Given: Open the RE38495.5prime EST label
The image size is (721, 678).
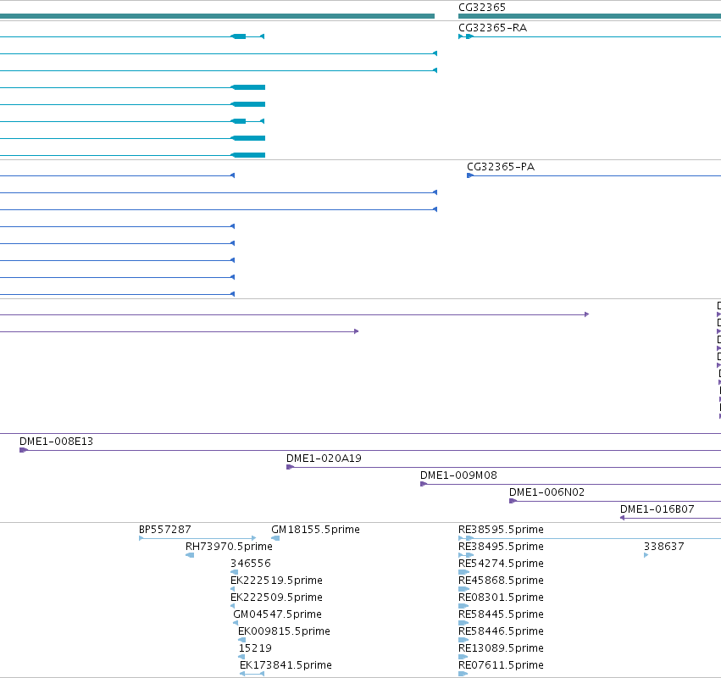Looking at the screenshot, I should (x=501, y=547).
